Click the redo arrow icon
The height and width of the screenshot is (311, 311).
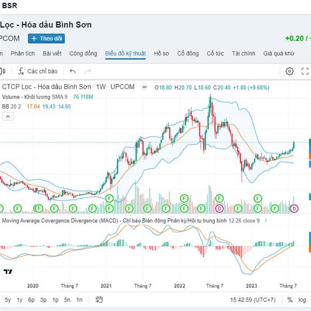(x=88, y=71)
